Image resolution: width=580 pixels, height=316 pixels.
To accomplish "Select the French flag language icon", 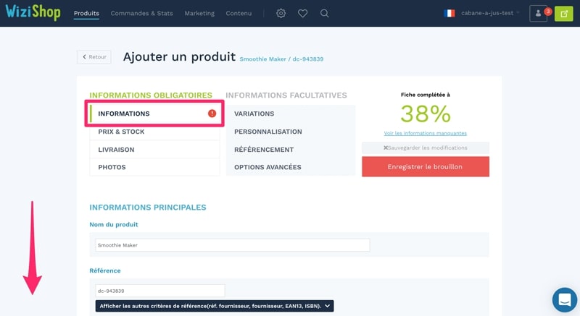I will tap(449, 13).
